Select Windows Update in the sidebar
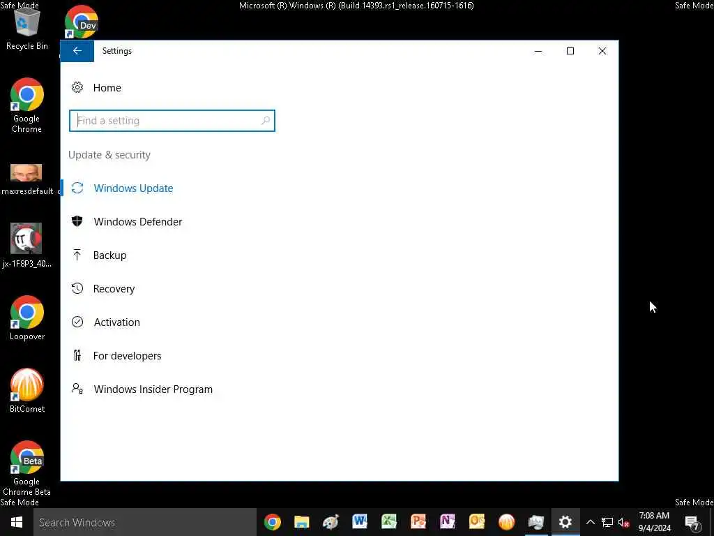 (133, 188)
